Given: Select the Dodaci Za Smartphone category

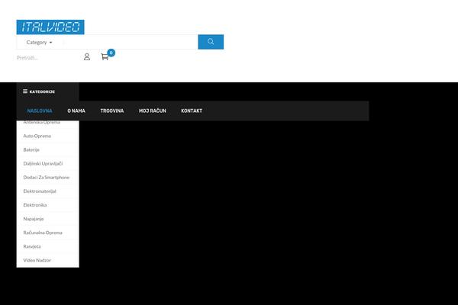Looking at the screenshot, I should click(x=46, y=178).
